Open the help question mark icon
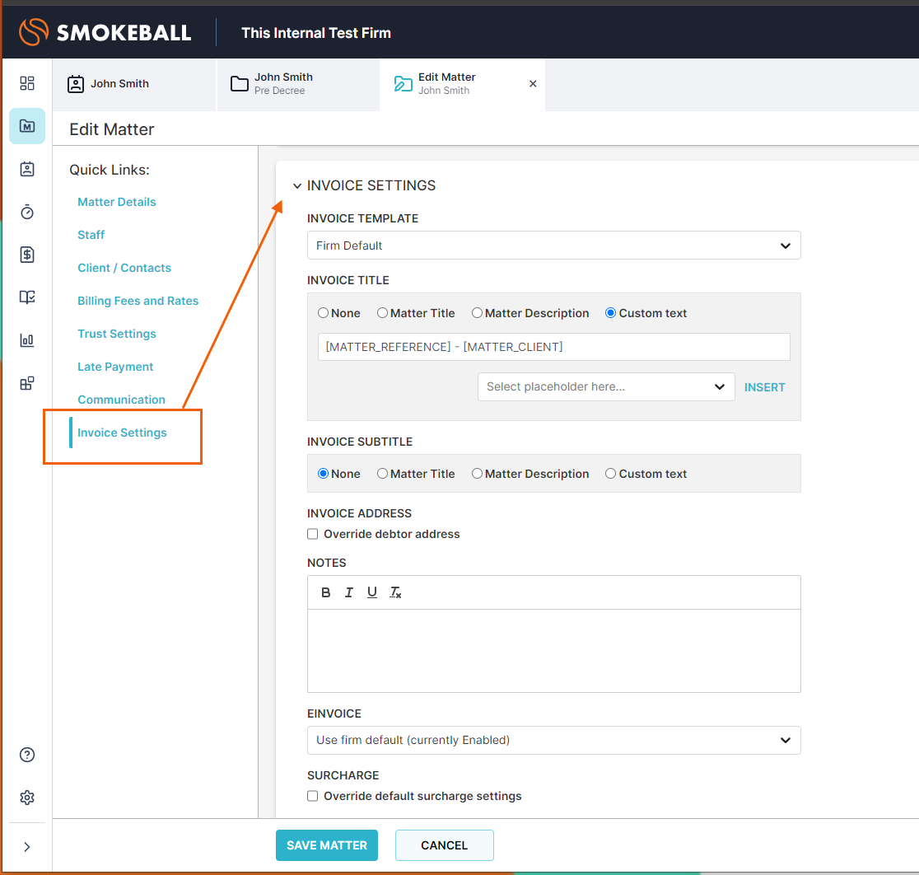919x875 pixels. (x=27, y=755)
